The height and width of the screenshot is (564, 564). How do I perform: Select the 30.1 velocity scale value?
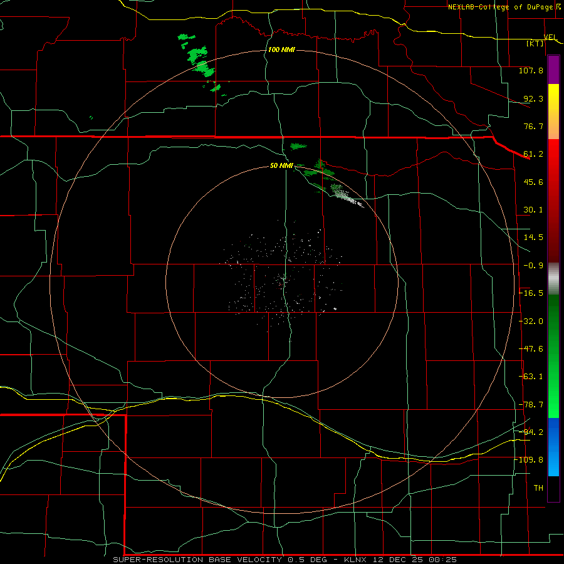click(533, 210)
